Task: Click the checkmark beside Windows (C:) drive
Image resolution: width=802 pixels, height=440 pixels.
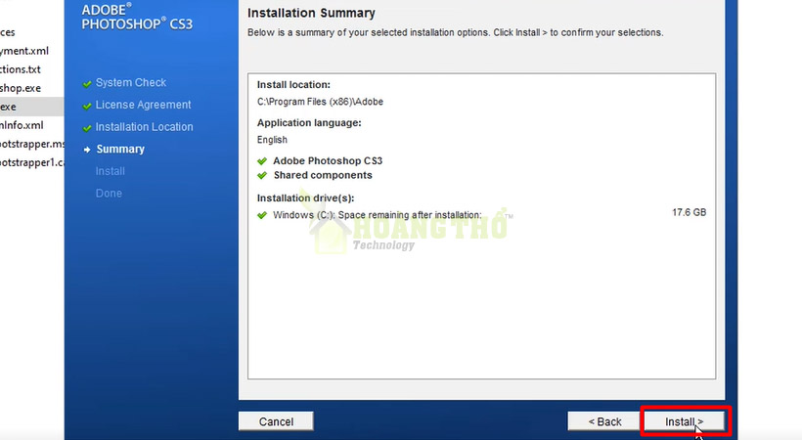Action: click(x=262, y=215)
